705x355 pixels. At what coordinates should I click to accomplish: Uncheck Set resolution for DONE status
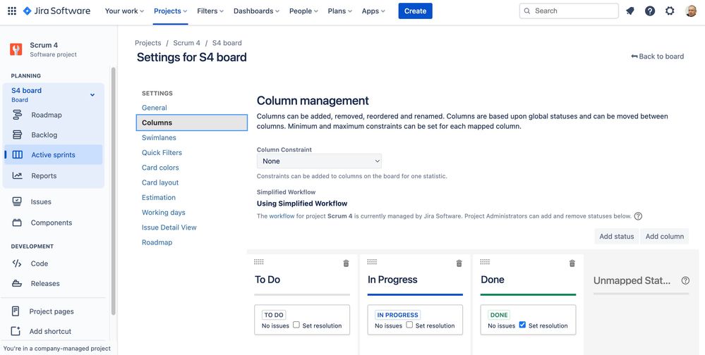(522, 325)
